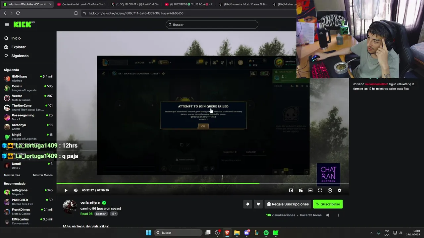The height and width of the screenshot is (238, 424).
Task: Open Coscu's channel from the sidebar
Action: point(28,88)
